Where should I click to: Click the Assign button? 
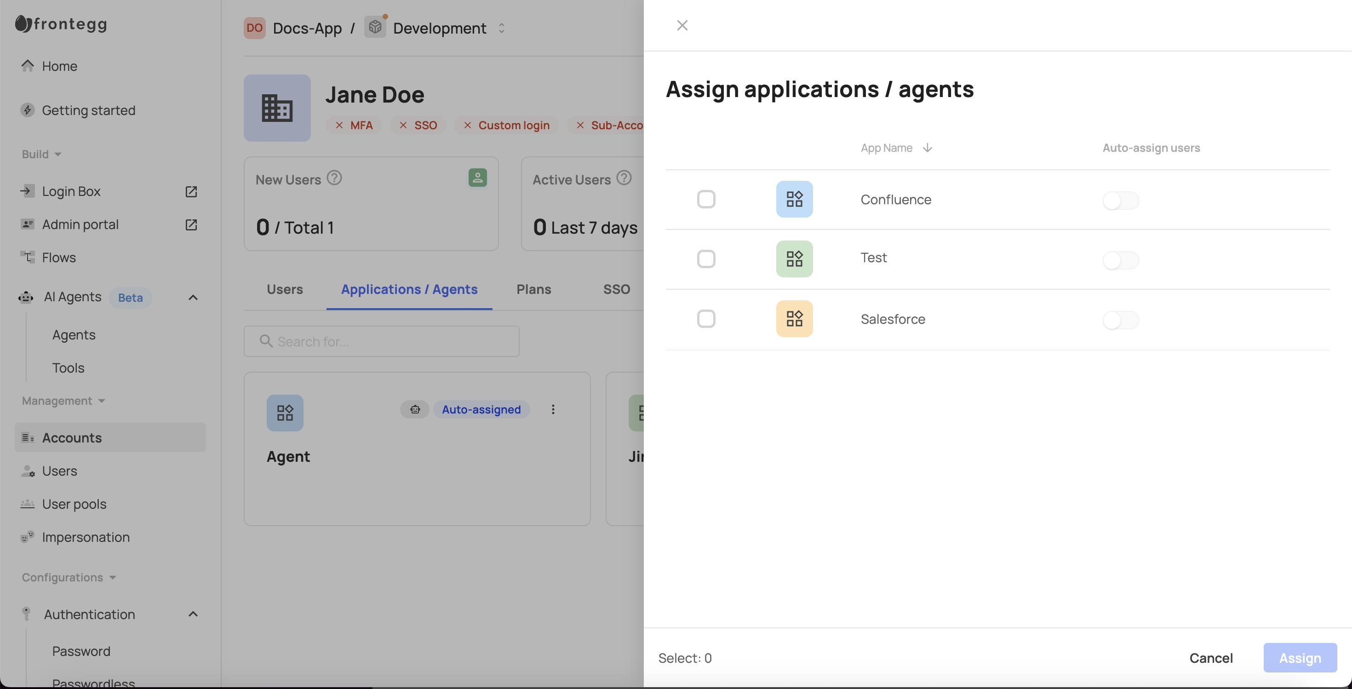tap(1300, 658)
